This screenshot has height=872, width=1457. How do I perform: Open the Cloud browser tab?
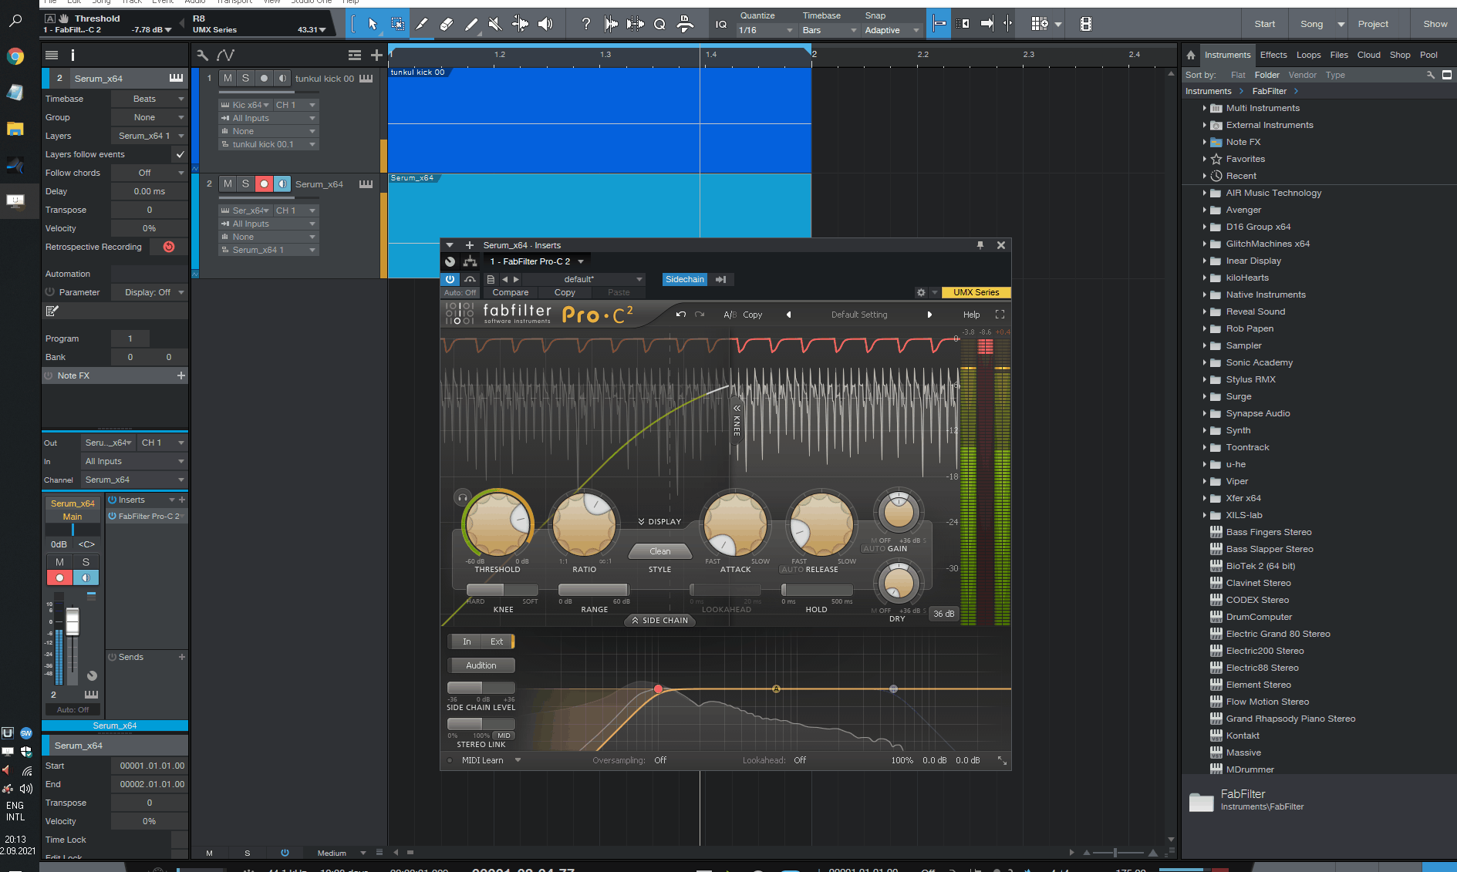1368,55
